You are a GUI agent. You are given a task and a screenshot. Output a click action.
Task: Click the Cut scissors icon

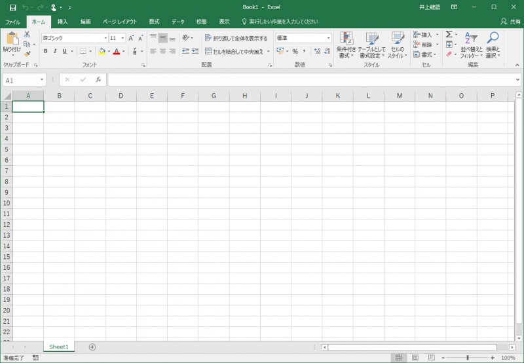point(27,35)
